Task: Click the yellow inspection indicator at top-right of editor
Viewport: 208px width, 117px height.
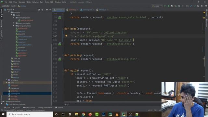Action: (x=204, y=12)
